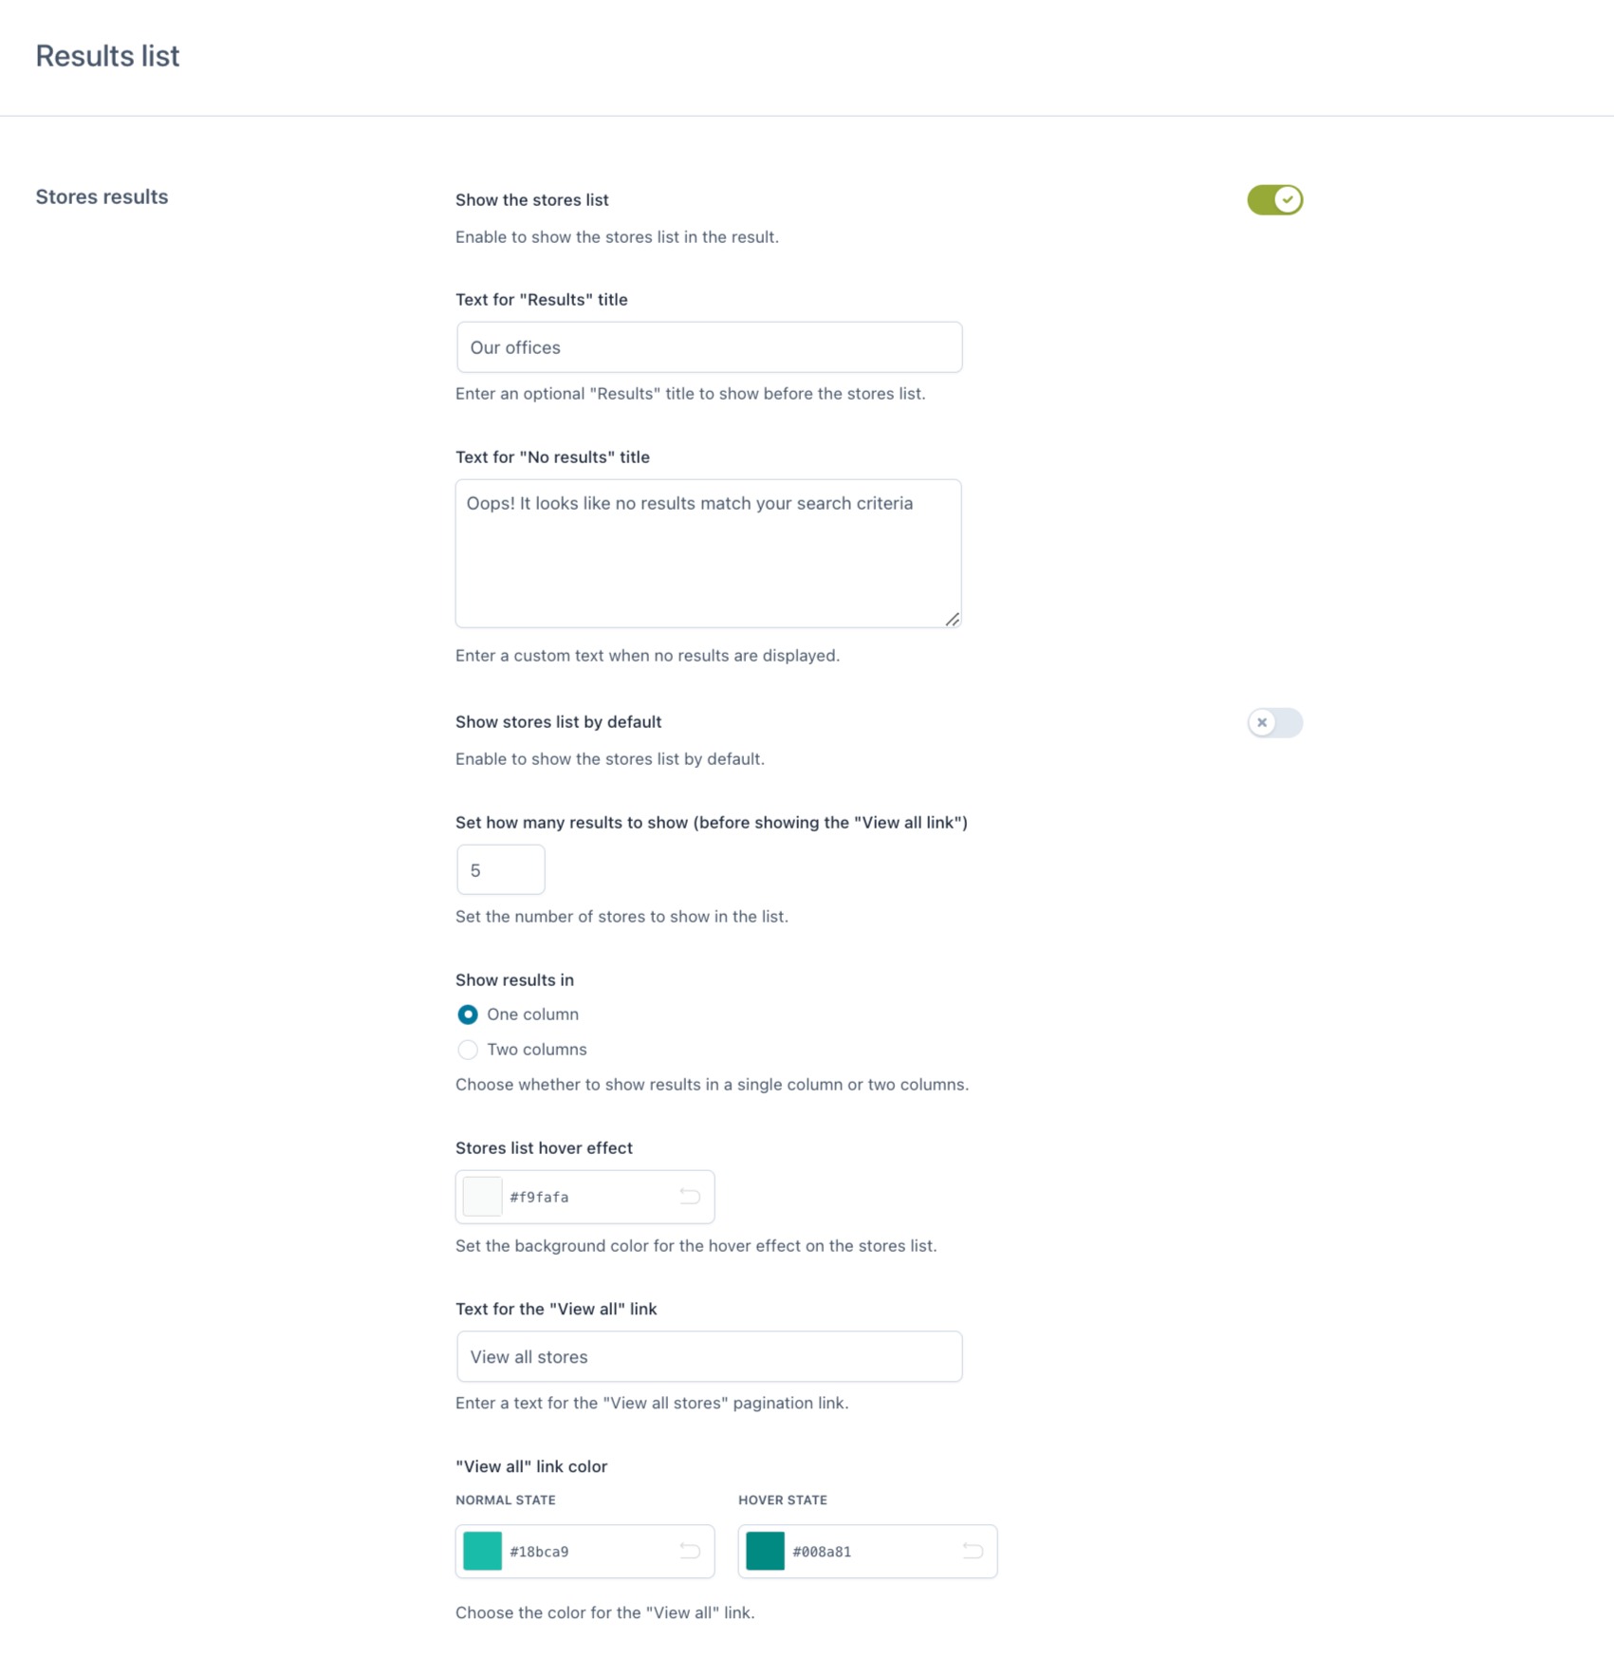Click the #008a81 hex code text

pyautogui.click(x=822, y=1551)
